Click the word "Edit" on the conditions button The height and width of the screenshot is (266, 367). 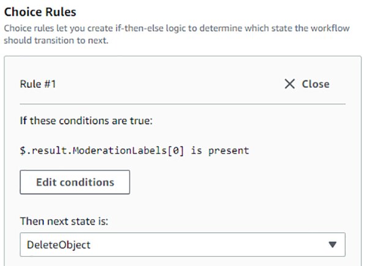(46, 182)
